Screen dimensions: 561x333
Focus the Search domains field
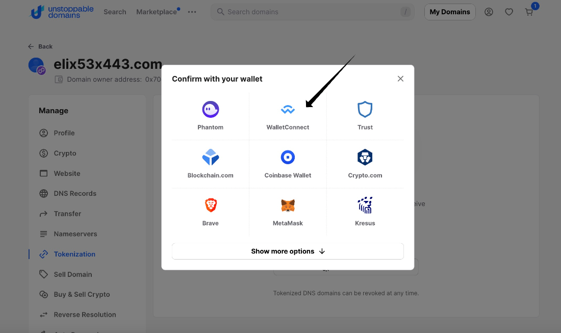tap(312, 12)
